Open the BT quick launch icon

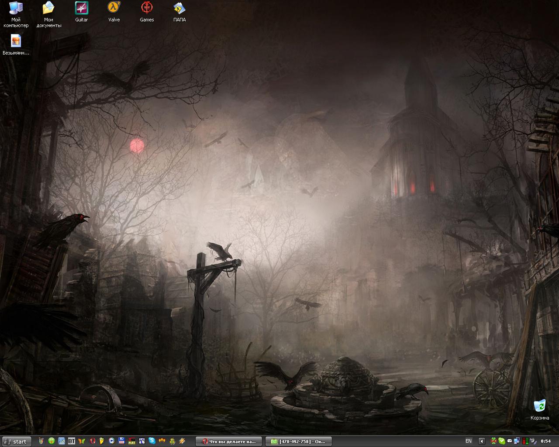(72, 441)
